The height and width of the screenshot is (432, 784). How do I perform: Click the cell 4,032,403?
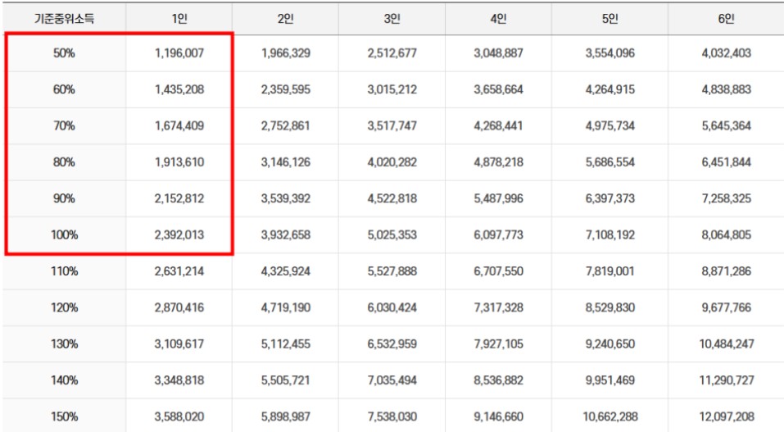point(726,53)
